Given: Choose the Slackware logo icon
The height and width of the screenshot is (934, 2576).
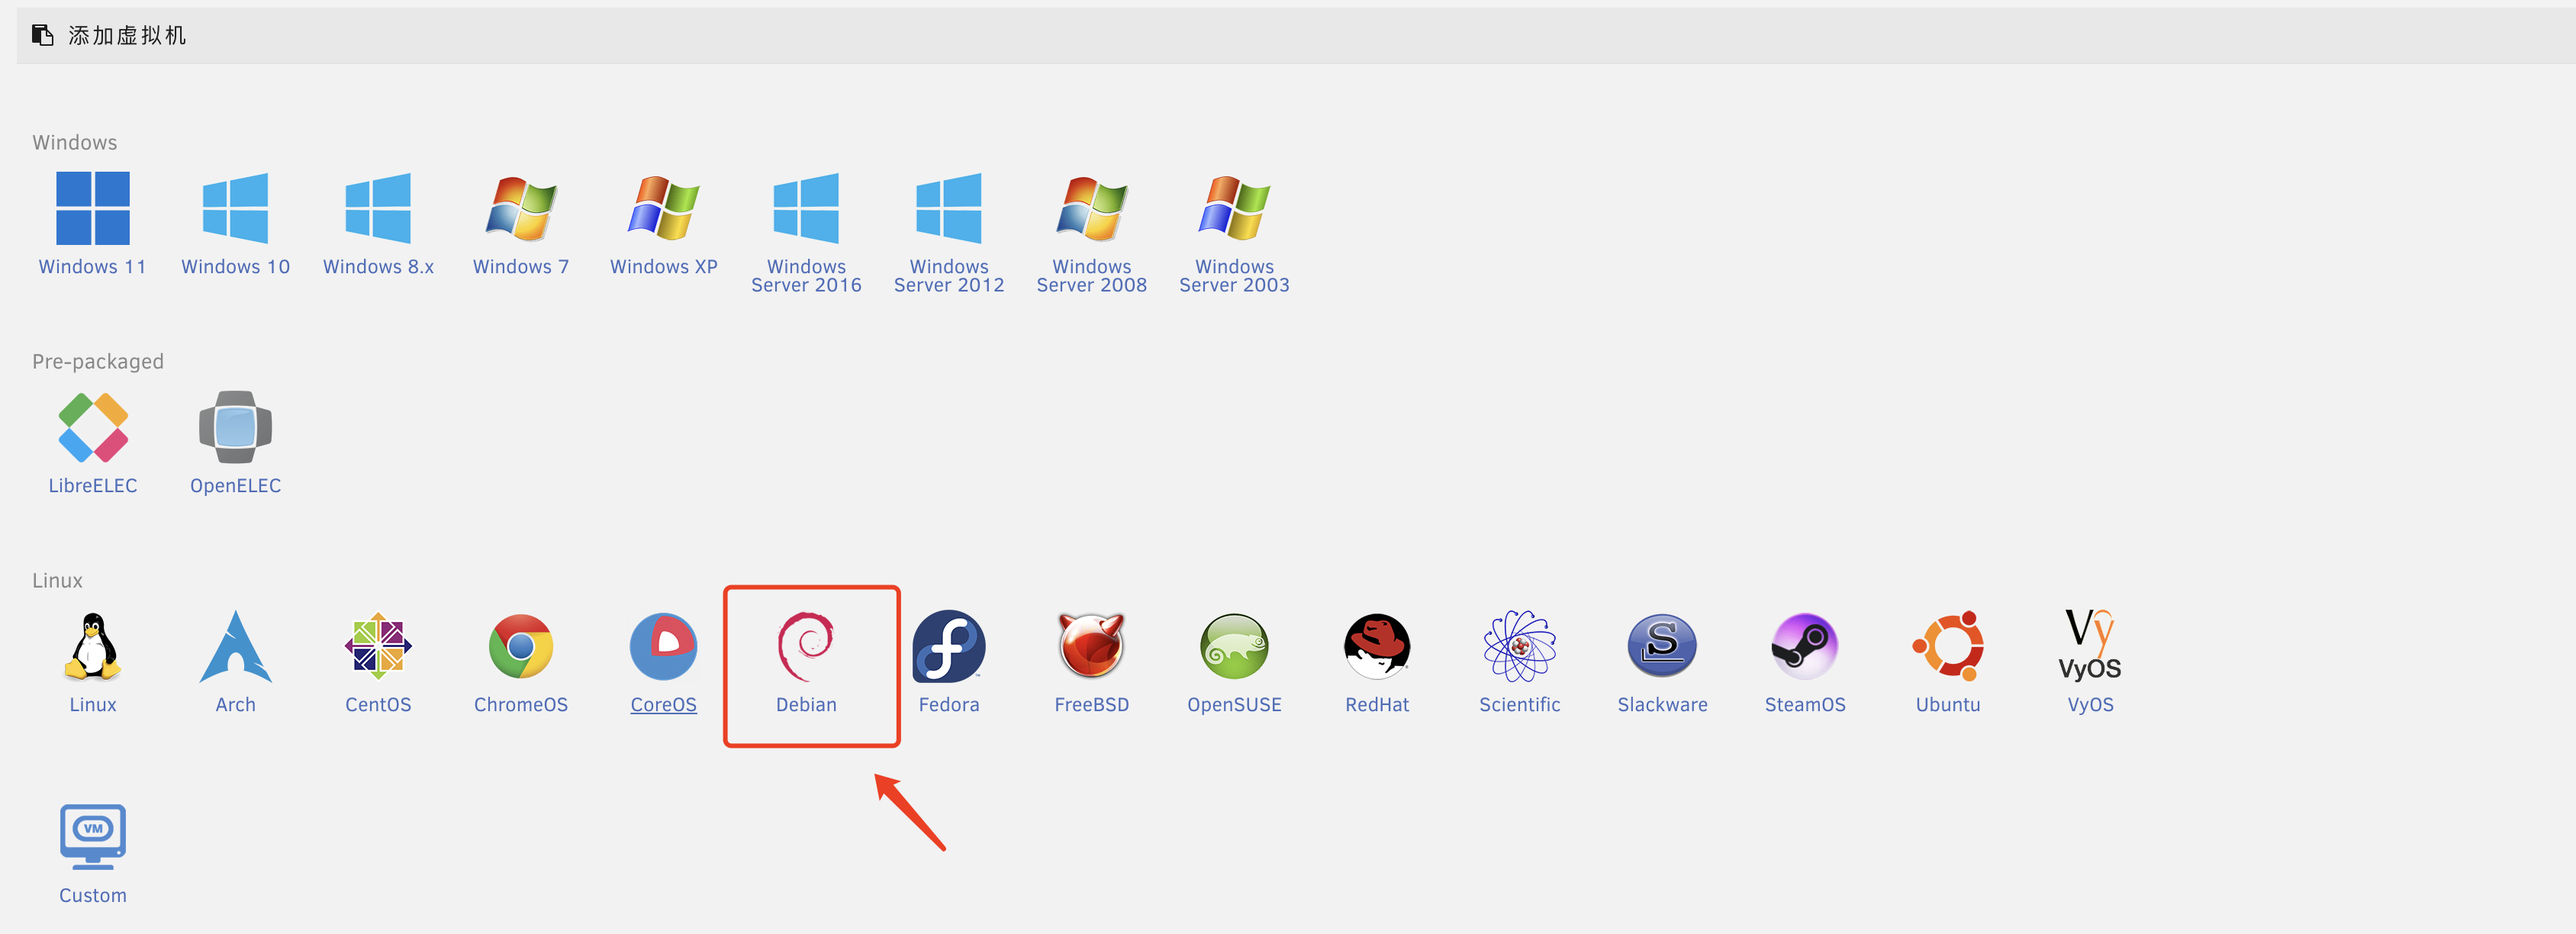Looking at the screenshot, I should pyautogui.click(x=1663, y=646).
